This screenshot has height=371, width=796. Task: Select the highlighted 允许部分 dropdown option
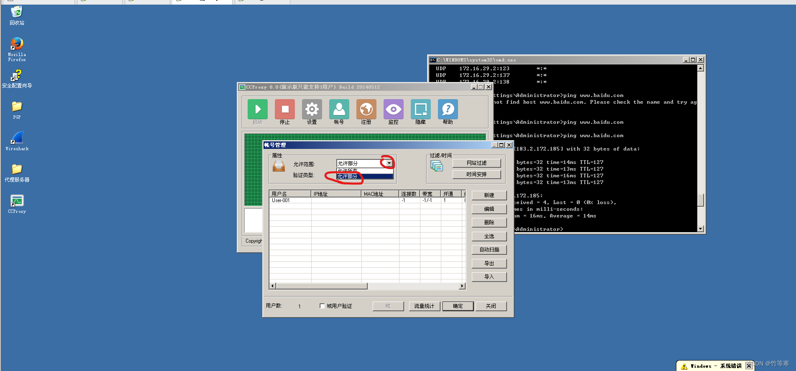click(365, 177)
